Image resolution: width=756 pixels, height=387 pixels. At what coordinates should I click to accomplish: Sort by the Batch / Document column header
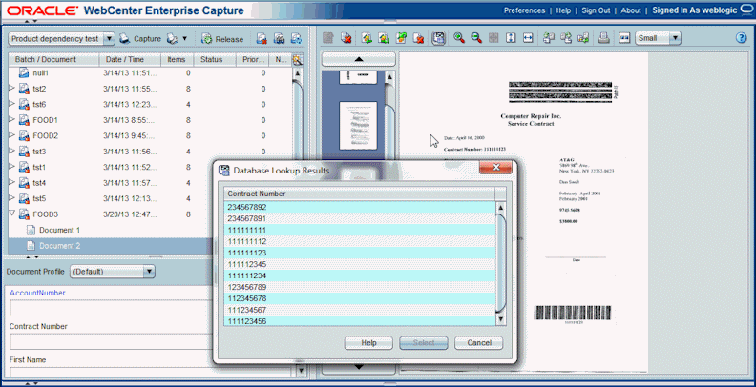pos(54,60)
